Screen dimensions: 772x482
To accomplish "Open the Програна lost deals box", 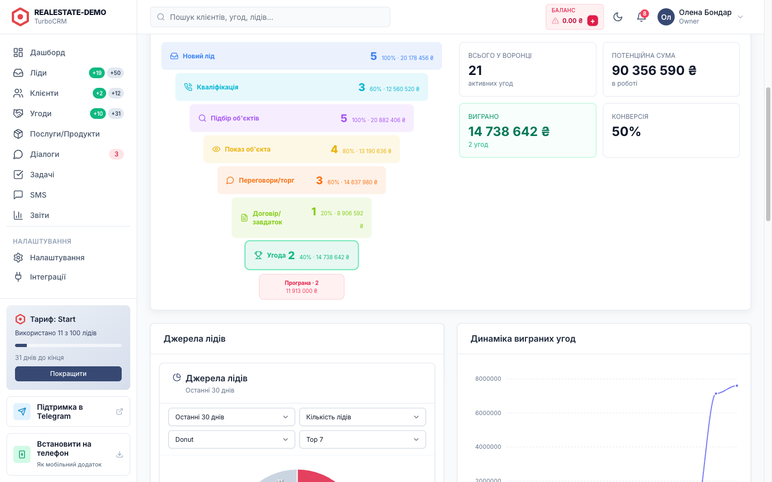I will (302, 287).
